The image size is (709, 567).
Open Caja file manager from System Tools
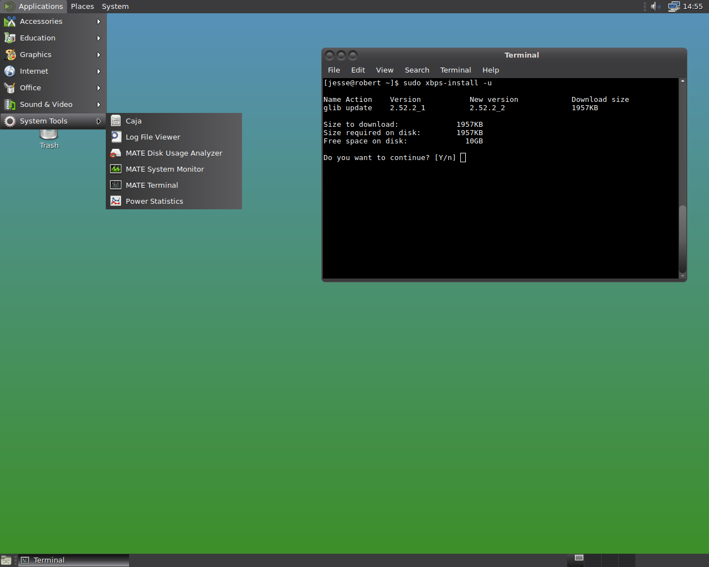point(174,121)
